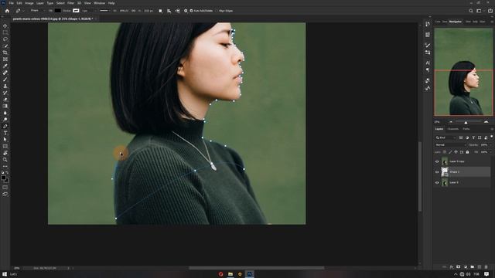Viewport: 495px width, 278px height.
Task: Switch to the Channels tab
Action: (452, 129)
